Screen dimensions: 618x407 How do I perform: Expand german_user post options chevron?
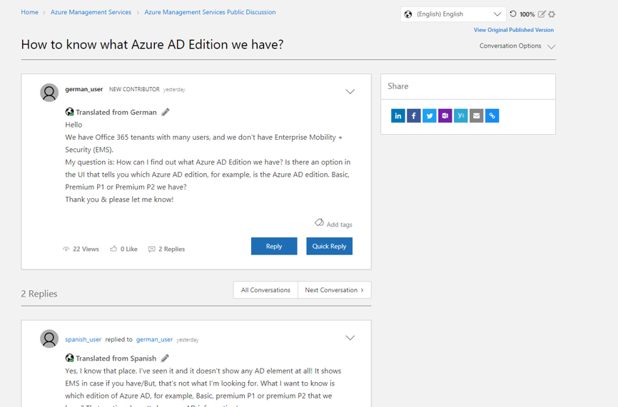[x=350, y=92]
